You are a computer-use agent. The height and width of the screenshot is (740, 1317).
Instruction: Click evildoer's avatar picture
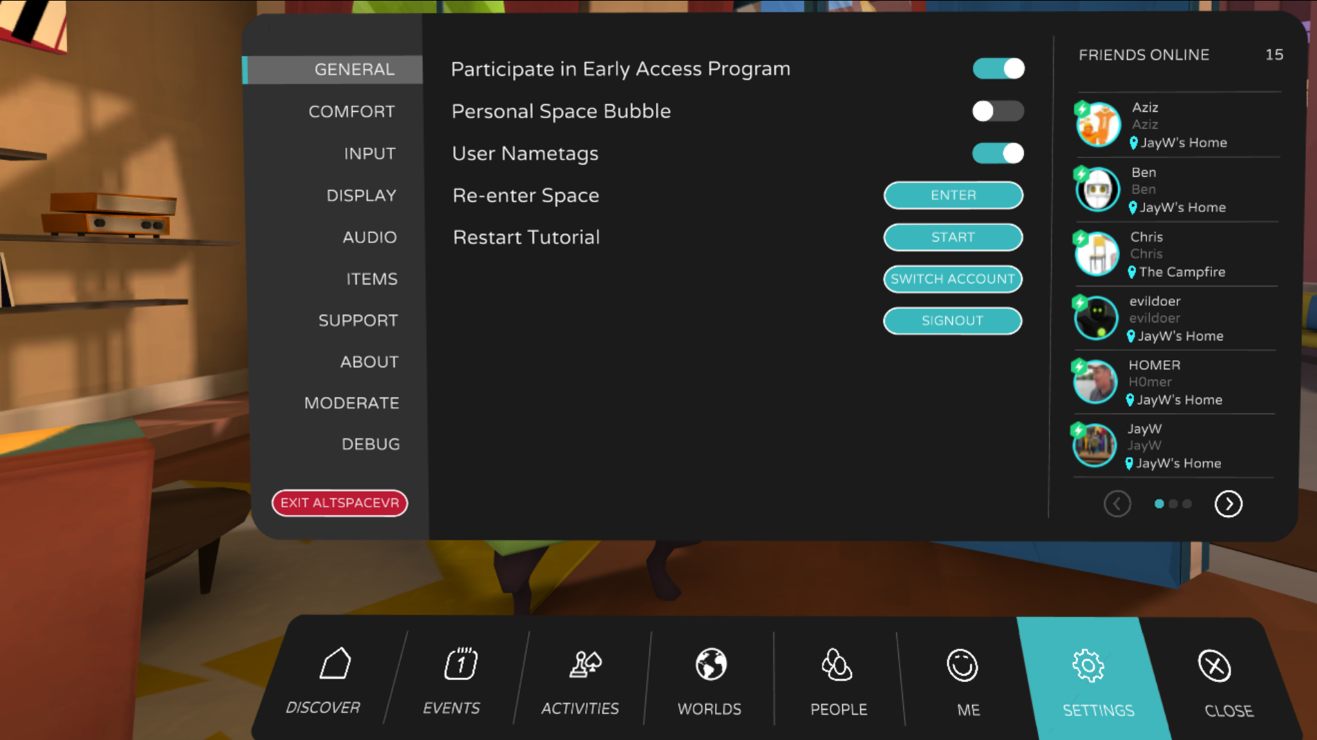pos(1095,318)
